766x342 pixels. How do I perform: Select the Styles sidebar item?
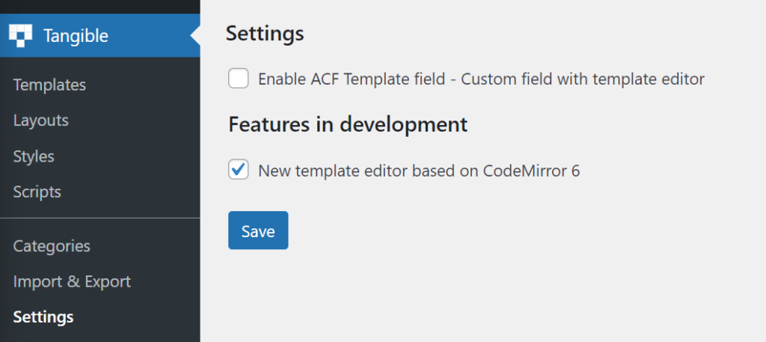[33, 156]
